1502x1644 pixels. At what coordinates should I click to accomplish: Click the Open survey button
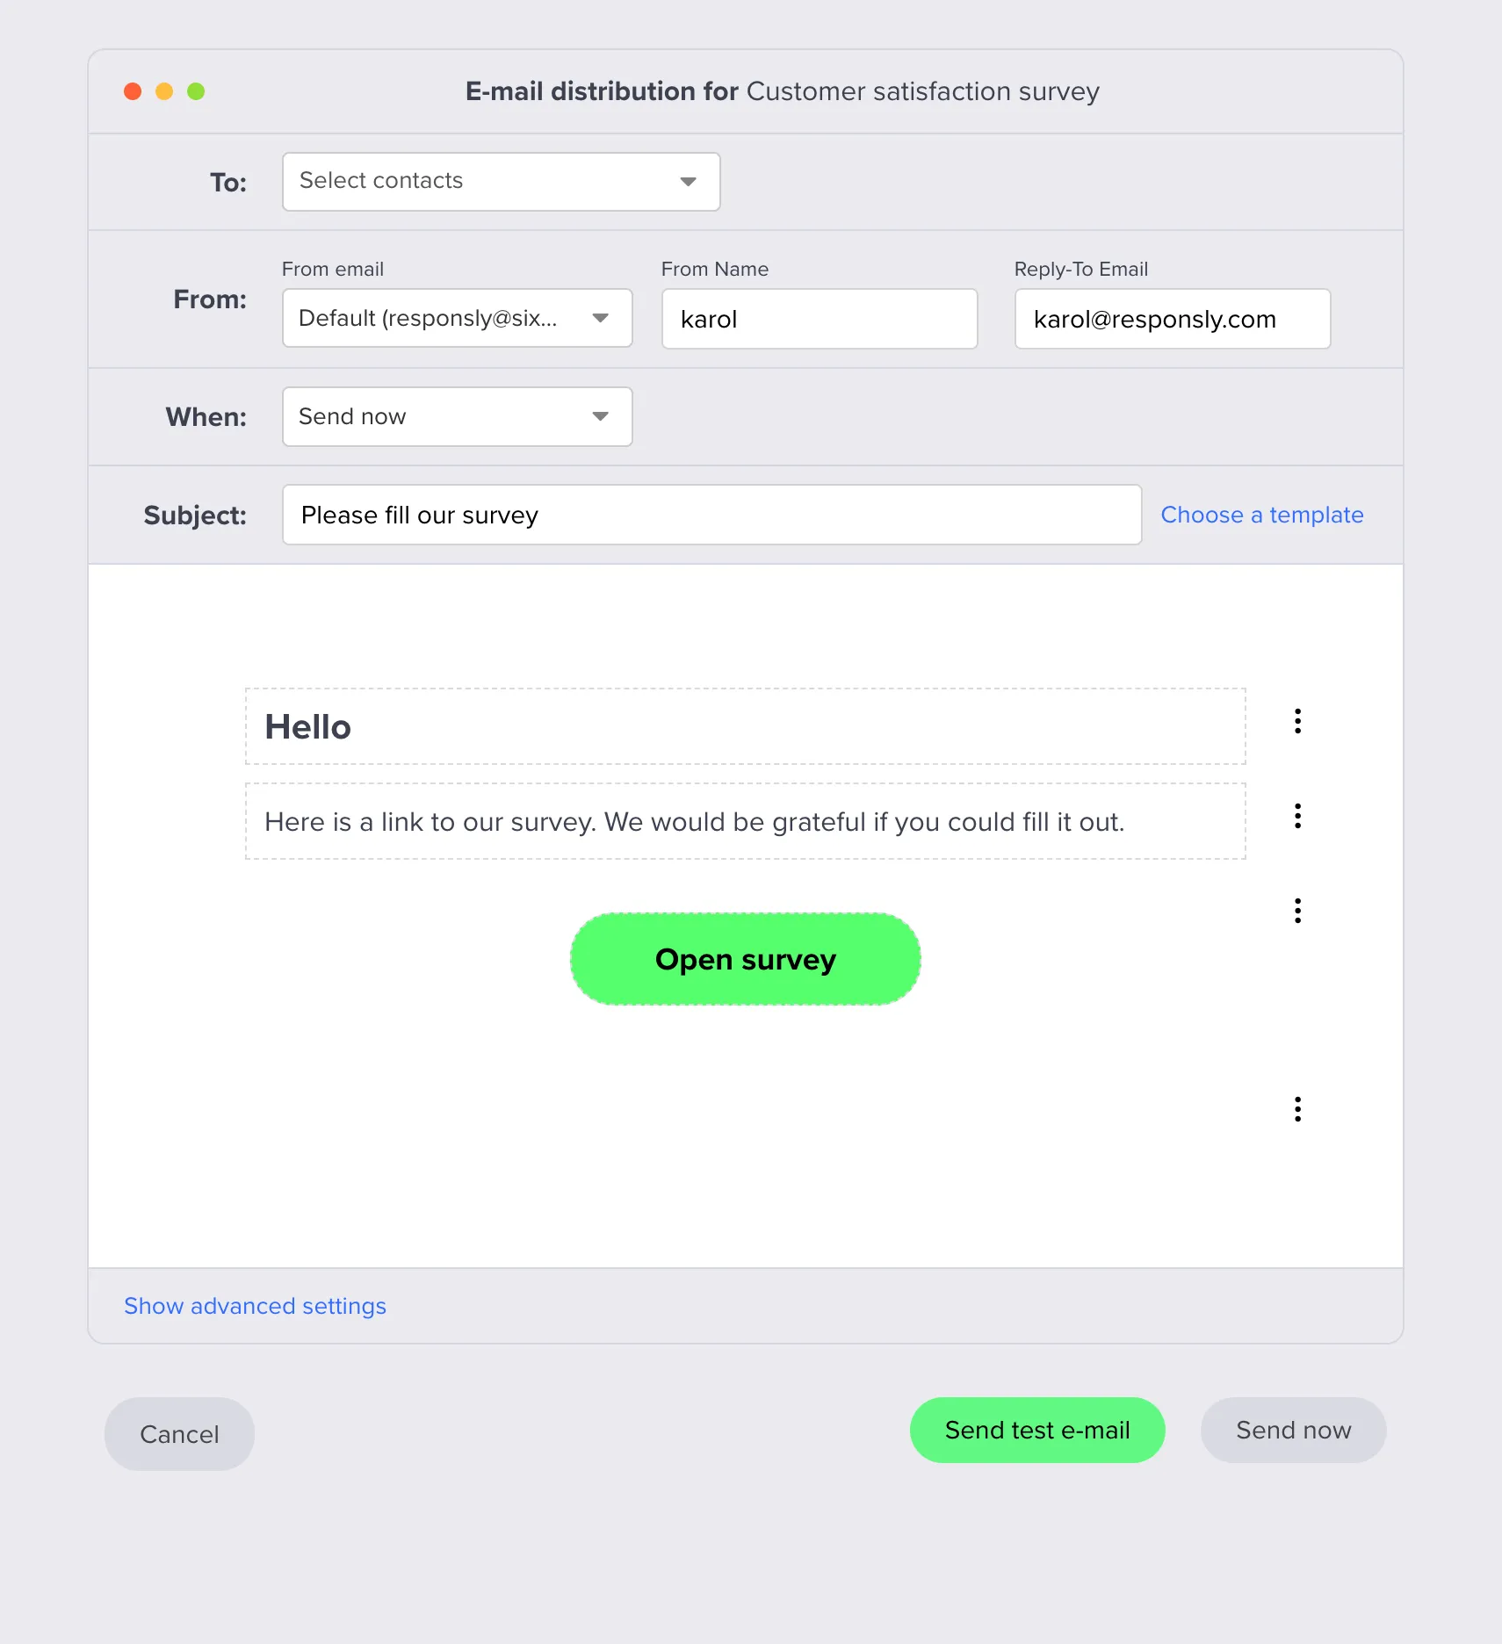745,959
